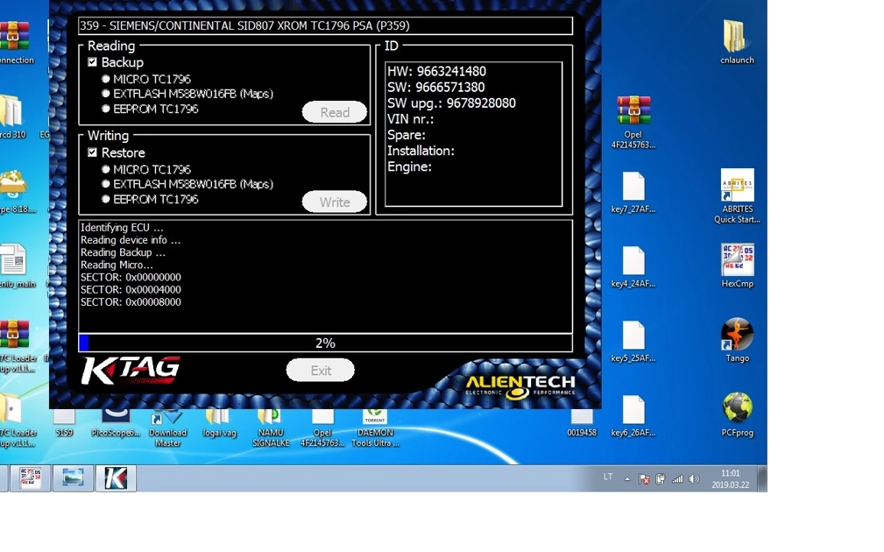Click the SID807 XROM TC1796 protocol title field
This screenshot has width=884, height=552.
pyautogui.click(x=325, y=25)
